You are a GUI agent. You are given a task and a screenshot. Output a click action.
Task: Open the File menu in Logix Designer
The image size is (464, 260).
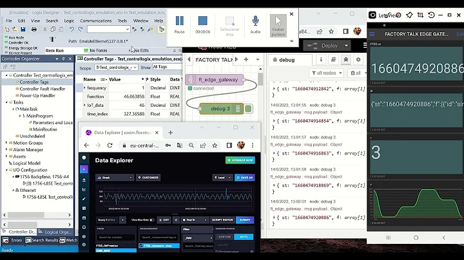pos(9,21)
